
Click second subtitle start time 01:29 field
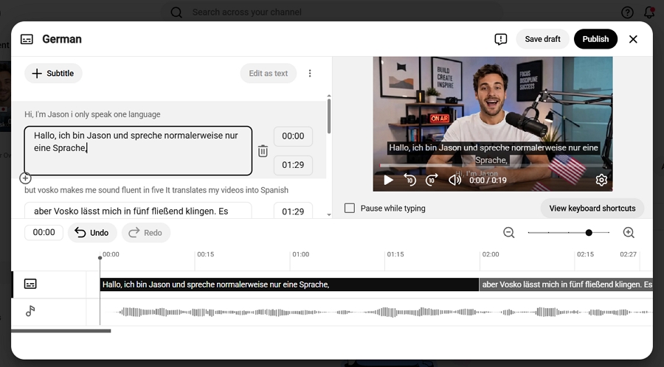pos(293,211)
